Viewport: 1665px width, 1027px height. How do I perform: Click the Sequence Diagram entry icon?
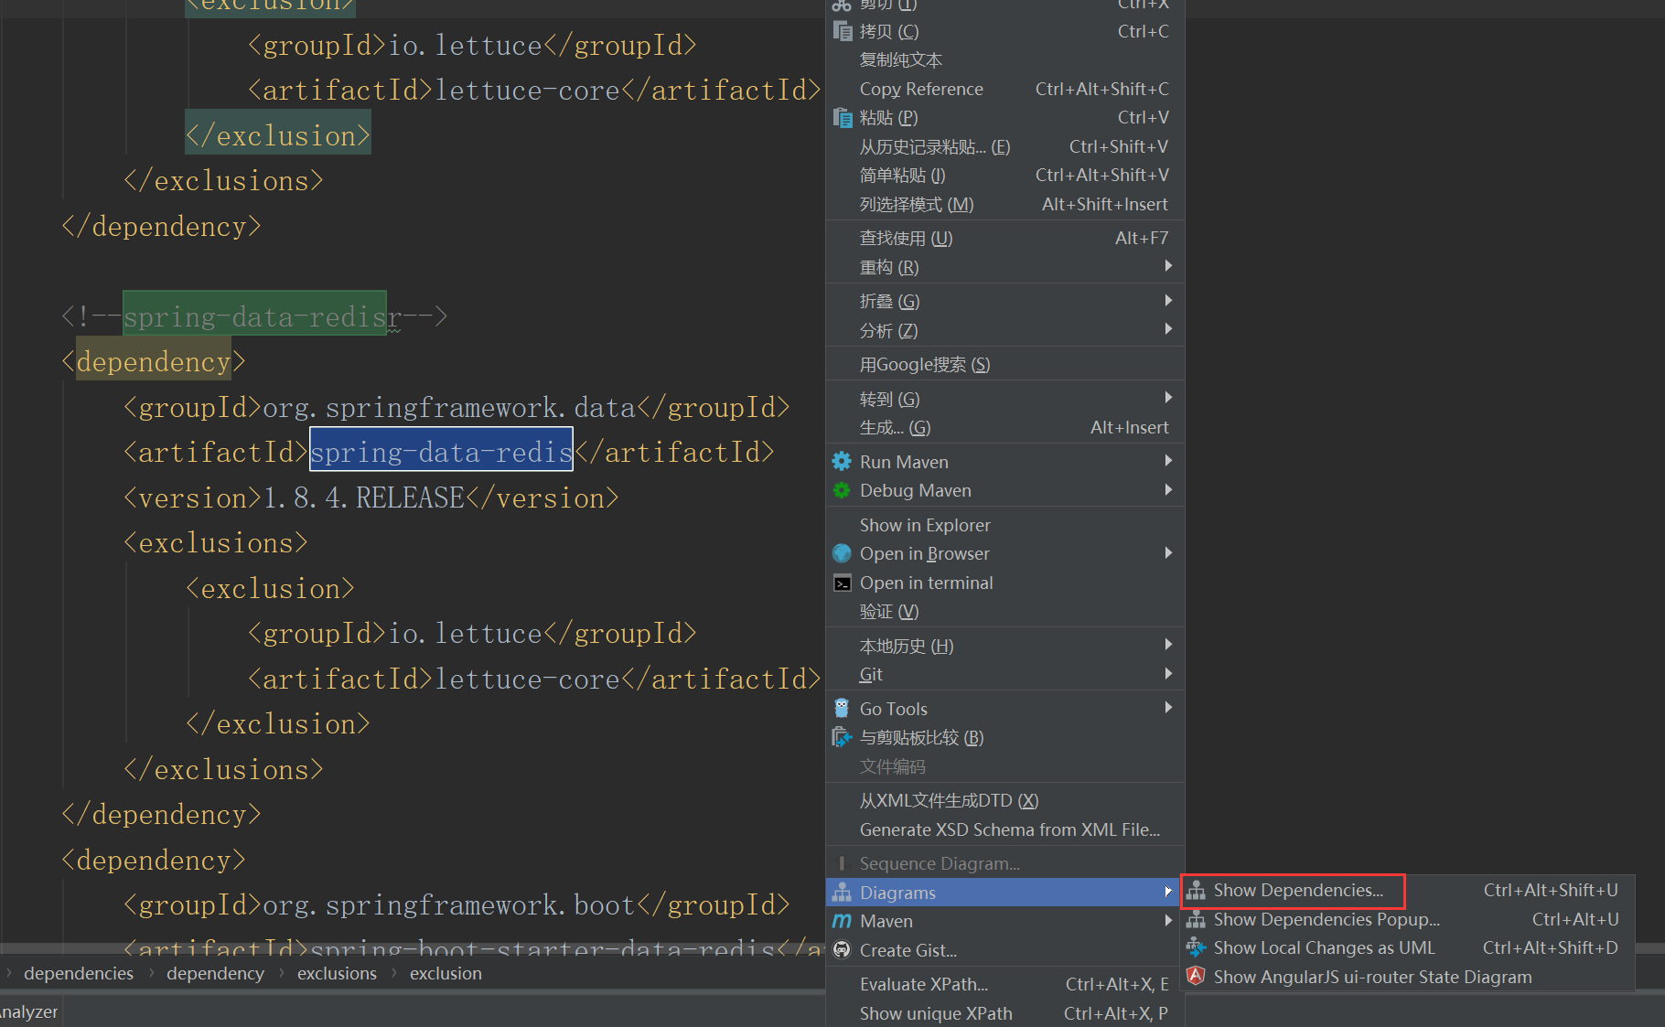click(842, 863)
